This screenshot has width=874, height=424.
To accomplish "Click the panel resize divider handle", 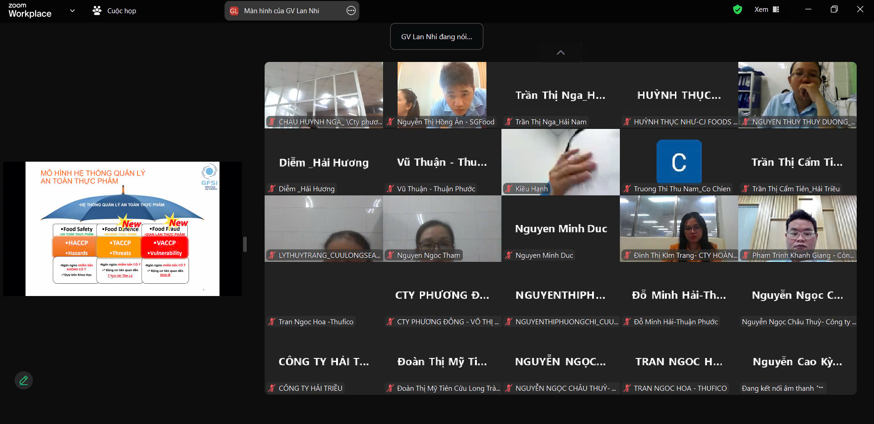I will pos(245,244).
